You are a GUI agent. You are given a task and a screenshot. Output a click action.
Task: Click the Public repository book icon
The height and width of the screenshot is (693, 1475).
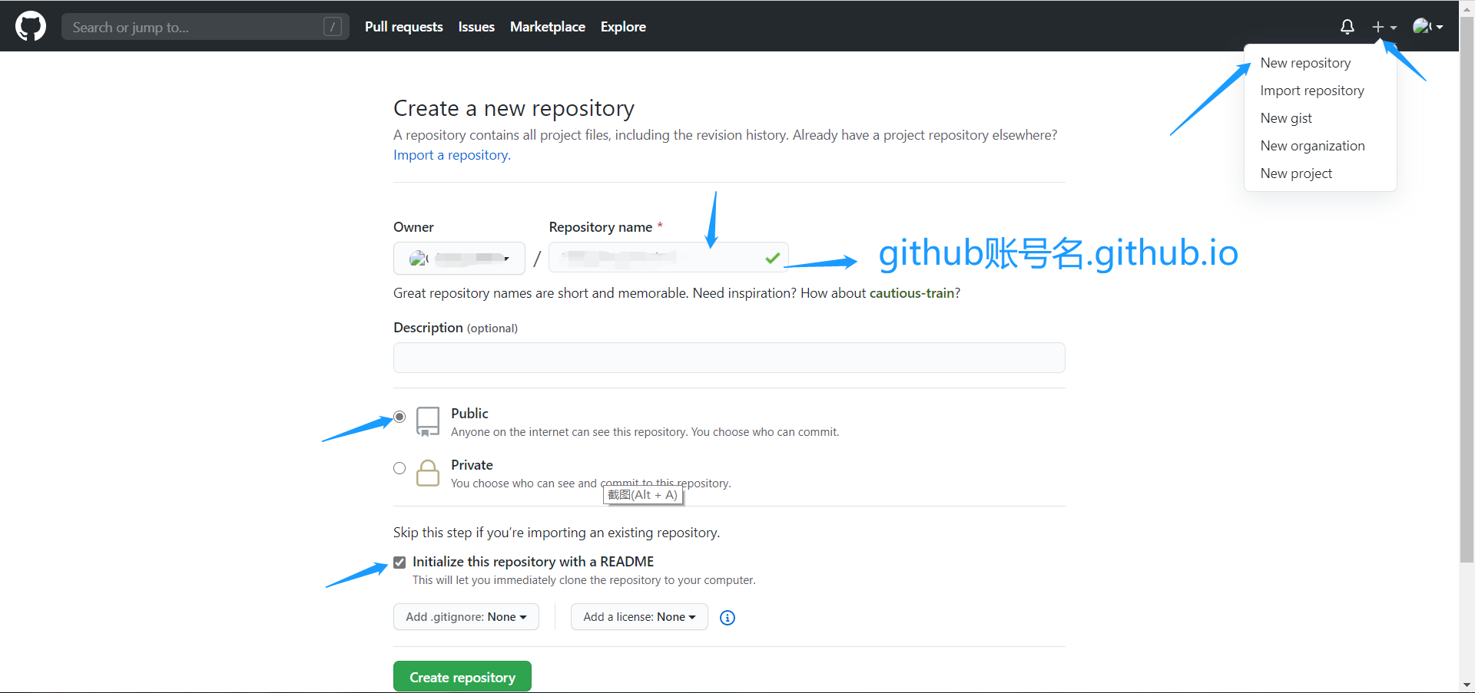[x=428, y=421]
